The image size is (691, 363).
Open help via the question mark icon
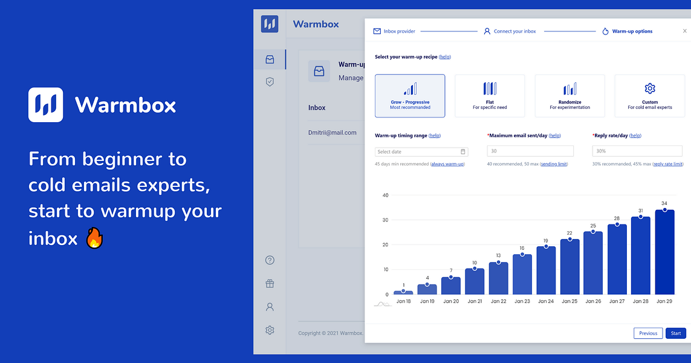[270, 260]
